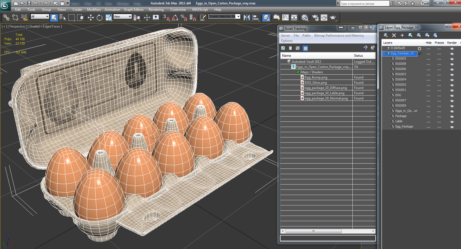Click Status column header in Asset Tracking
This screenshot has width=461, height=249.
tap(364, 55)
